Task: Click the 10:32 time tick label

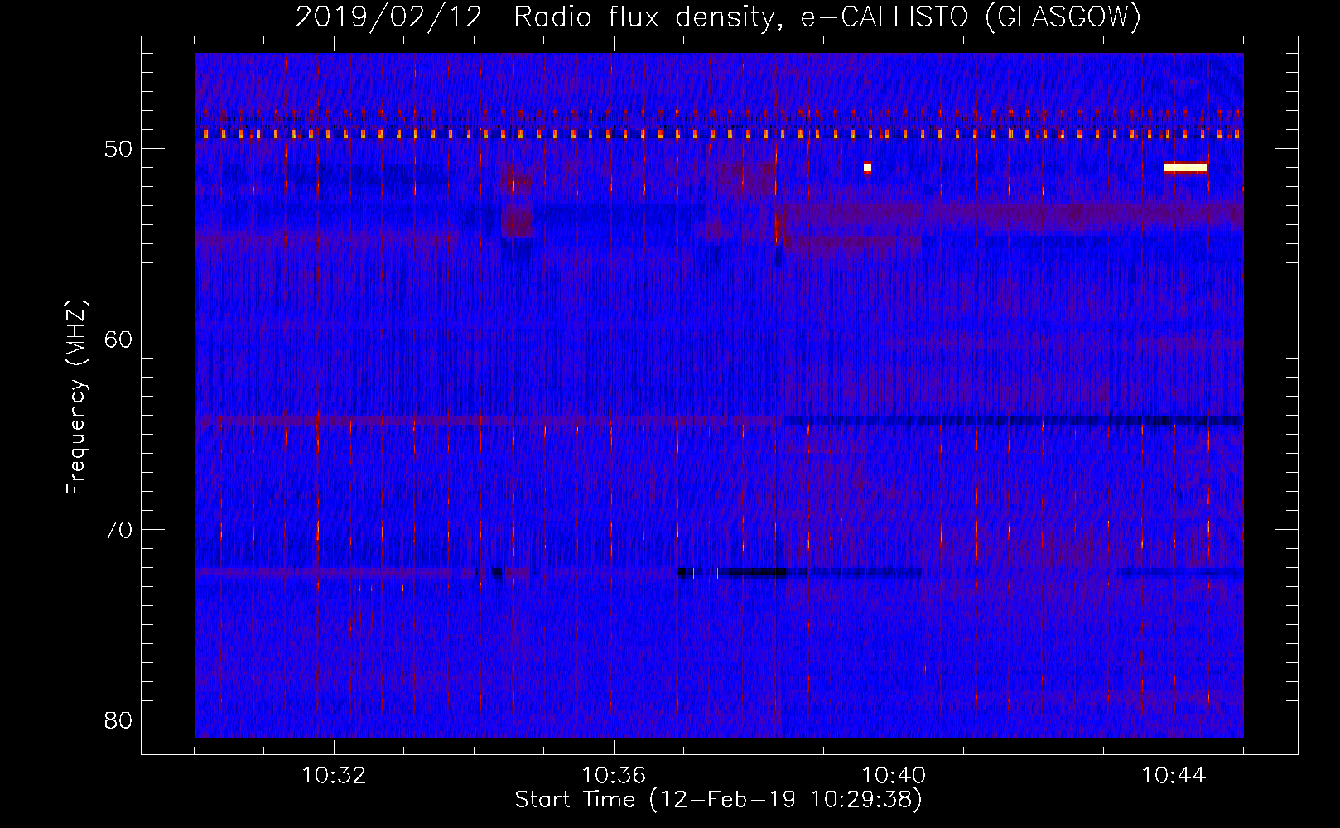Action: pyautogui.click(x=334, y=776)
